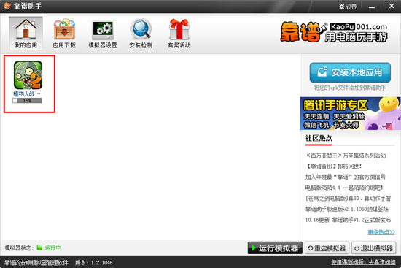The height and width of the screenshot is (268, 401).
Task: Open 电脑版陌陌4.4 news link
Action: [x=344, y=188]
